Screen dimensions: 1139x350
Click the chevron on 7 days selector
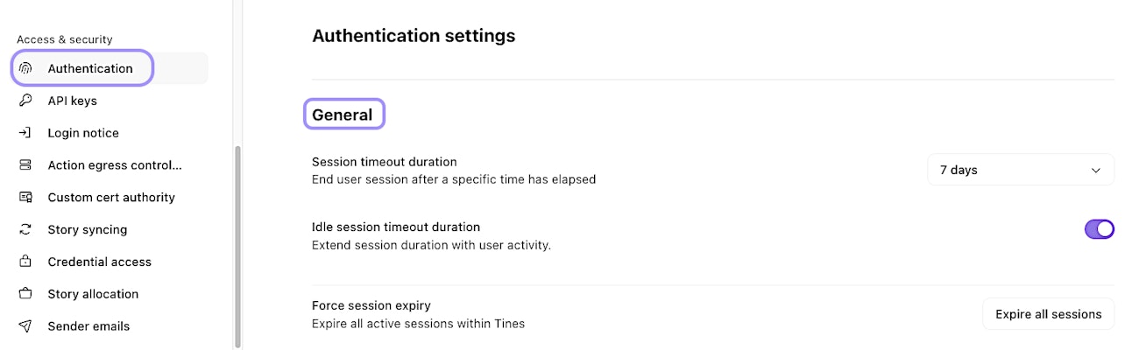tap(1095, 171)
